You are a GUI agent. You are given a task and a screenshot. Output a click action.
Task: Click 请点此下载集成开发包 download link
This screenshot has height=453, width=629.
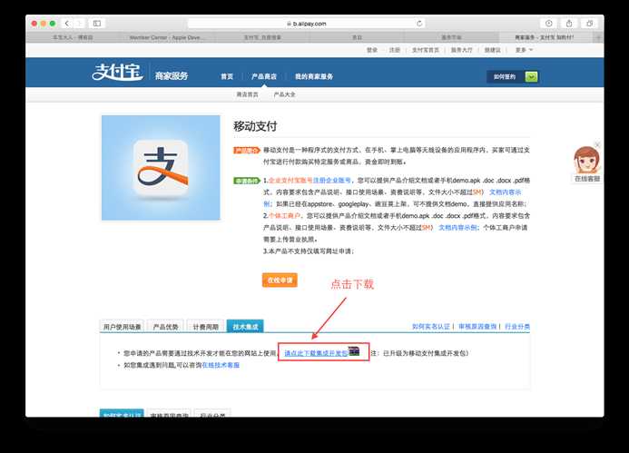tap(316, 353)
